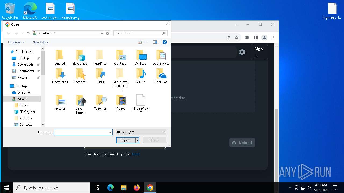344x193 pixels.
Task: Select the Downloads folder in file list
Action: coord(60,76)
